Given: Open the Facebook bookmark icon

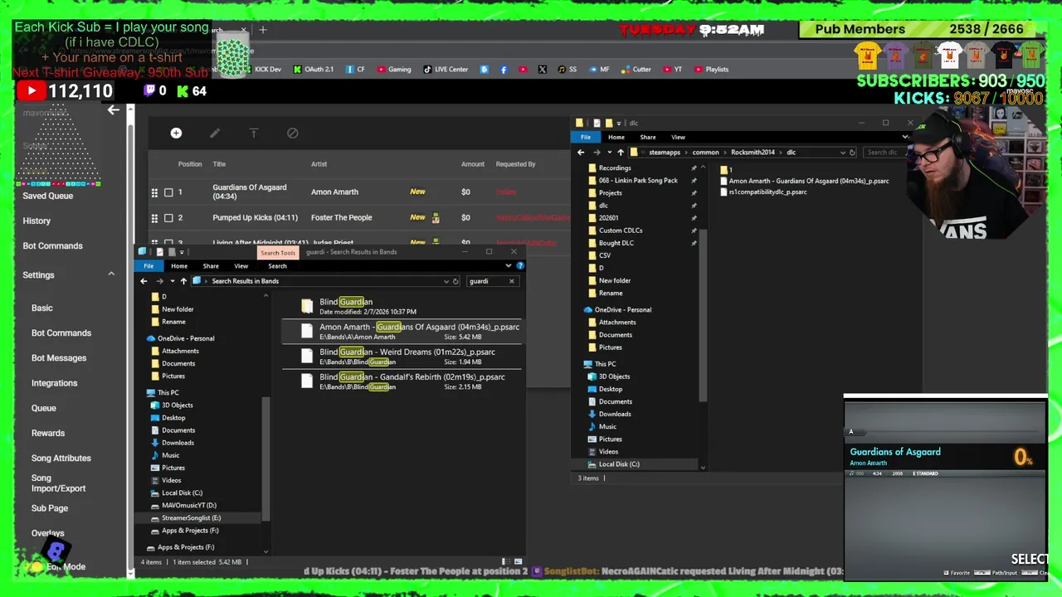Looking at the screenshot, I should tap(504, 70).
